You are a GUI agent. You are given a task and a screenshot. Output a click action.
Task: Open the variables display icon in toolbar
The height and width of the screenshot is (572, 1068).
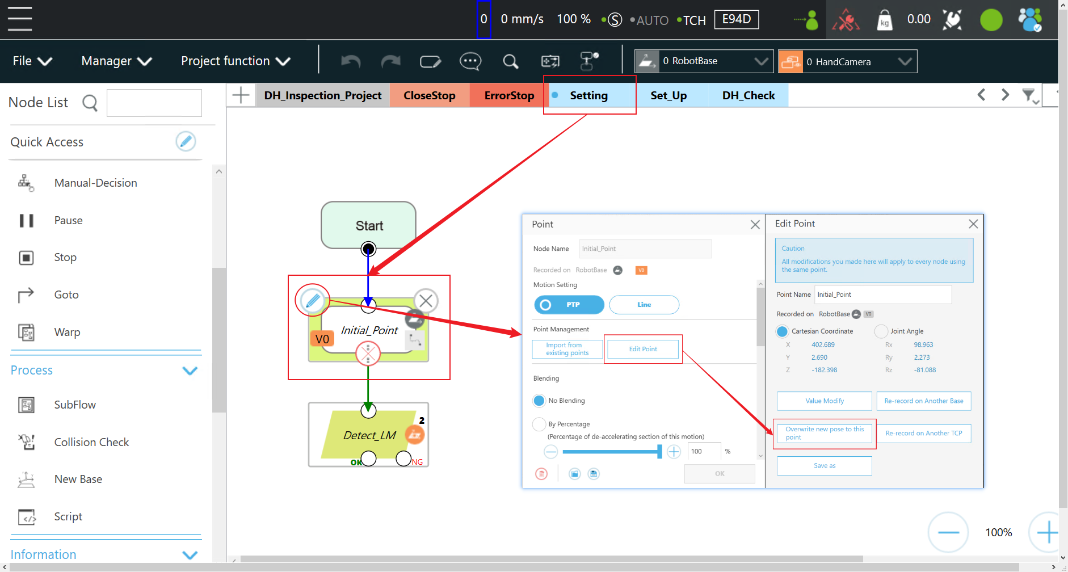pos(550,61)
